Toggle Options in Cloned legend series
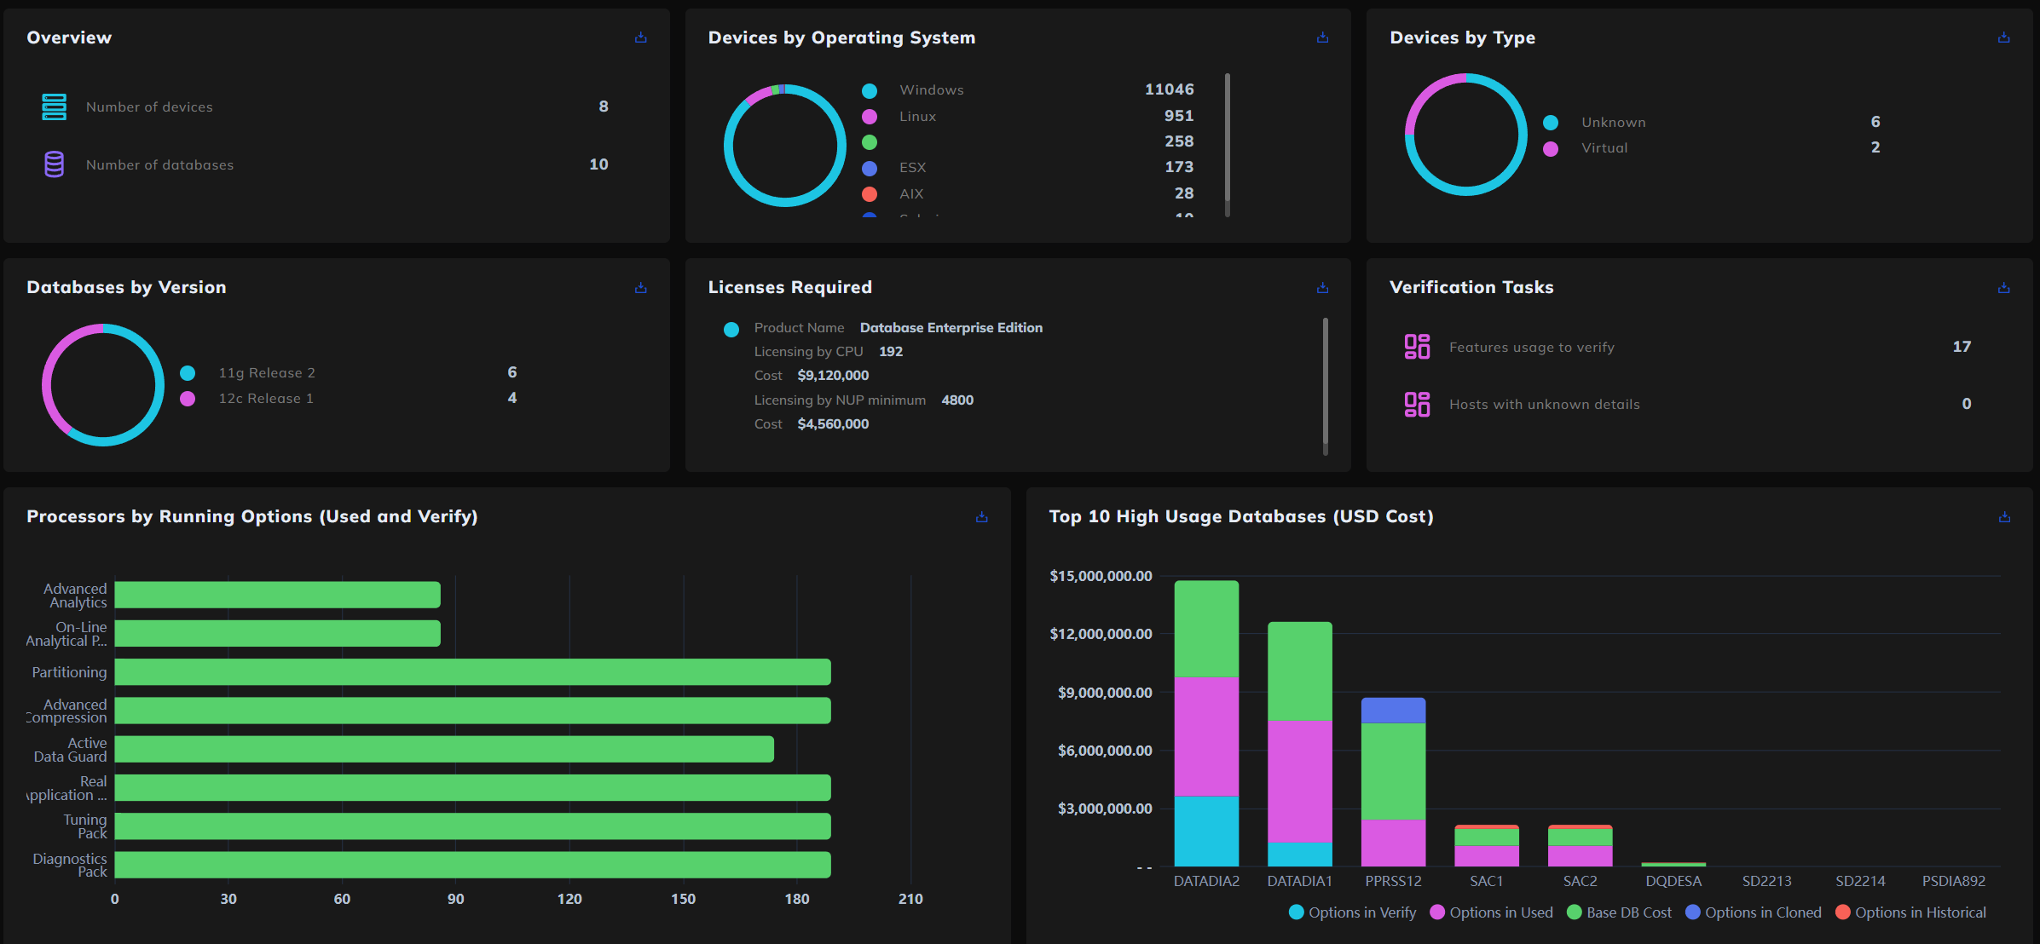The image size is (2040, 944). pyautogui.click(x=1753, y=912)
